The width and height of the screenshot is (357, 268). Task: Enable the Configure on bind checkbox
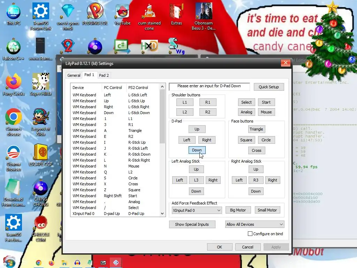click(x=250, y=233)
